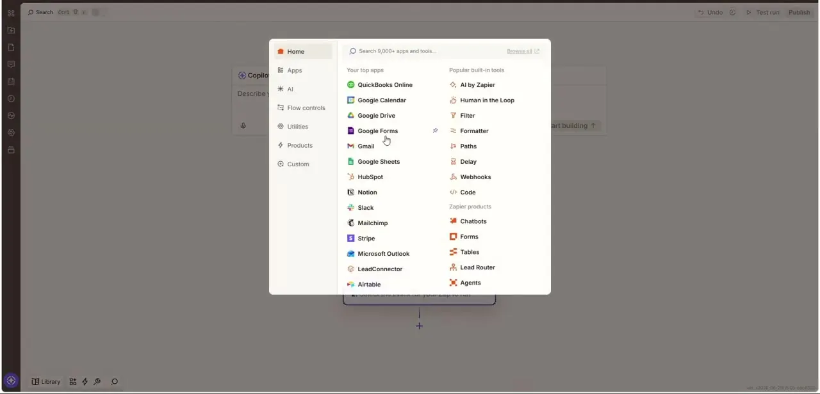This screenshot has width=820, height=394.
Task: Switch to the Products category
Action: click(303, 145)
